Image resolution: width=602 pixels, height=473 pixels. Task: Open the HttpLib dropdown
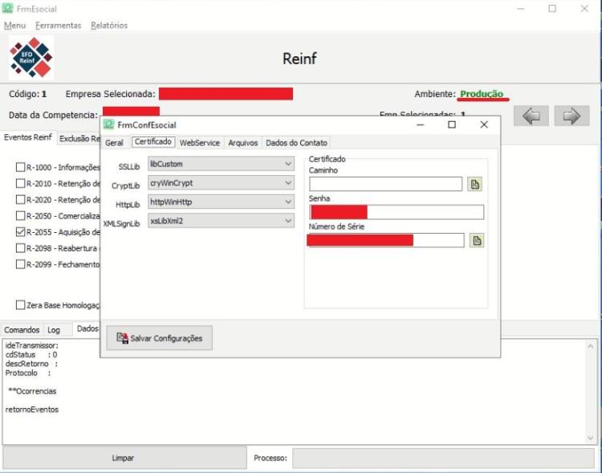point(222,202)
